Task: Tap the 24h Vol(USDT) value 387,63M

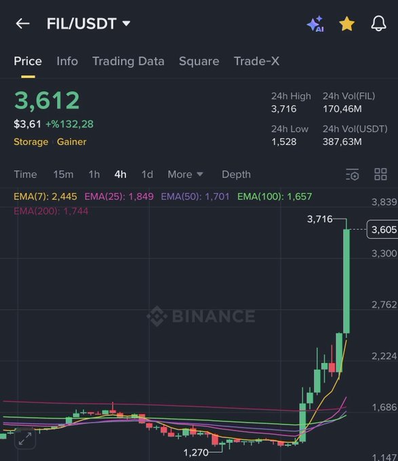Action: click(342, 142)
